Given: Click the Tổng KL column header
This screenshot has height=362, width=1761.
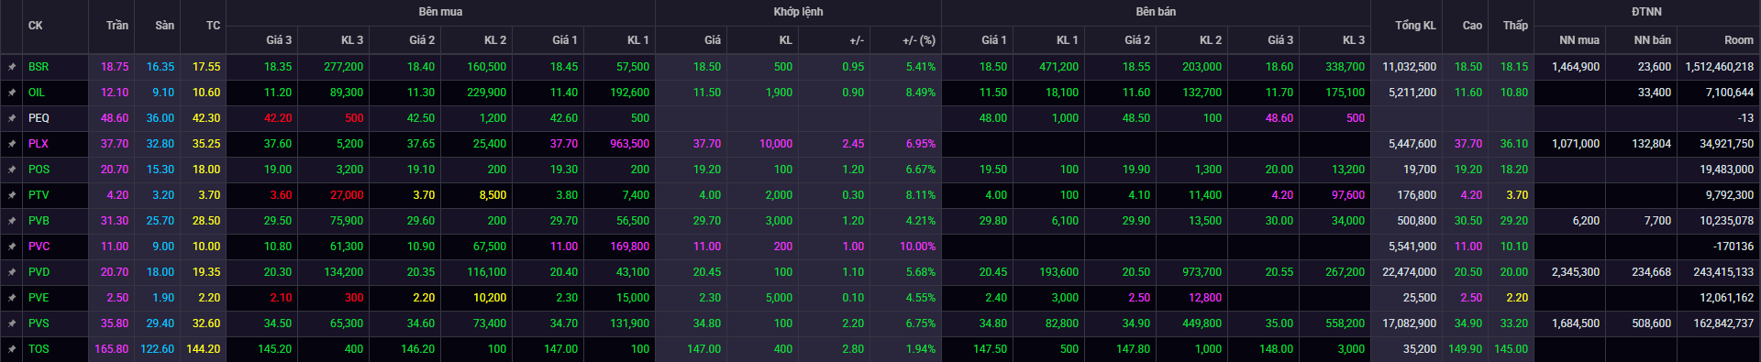Looking at the screenshot, I should click(x=1415, y=26).
